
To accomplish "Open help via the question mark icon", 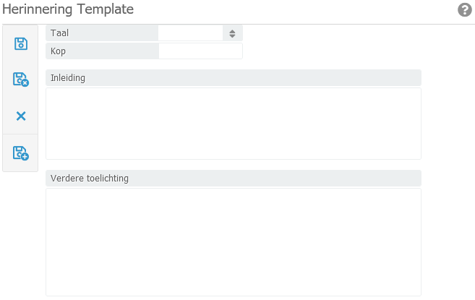I will tap(465, 10).
